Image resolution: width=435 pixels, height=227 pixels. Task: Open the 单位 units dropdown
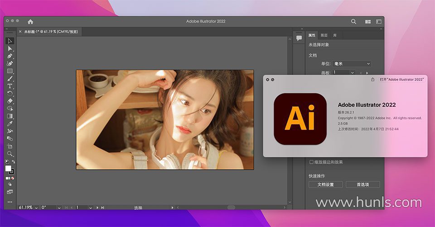coord(352,64)
